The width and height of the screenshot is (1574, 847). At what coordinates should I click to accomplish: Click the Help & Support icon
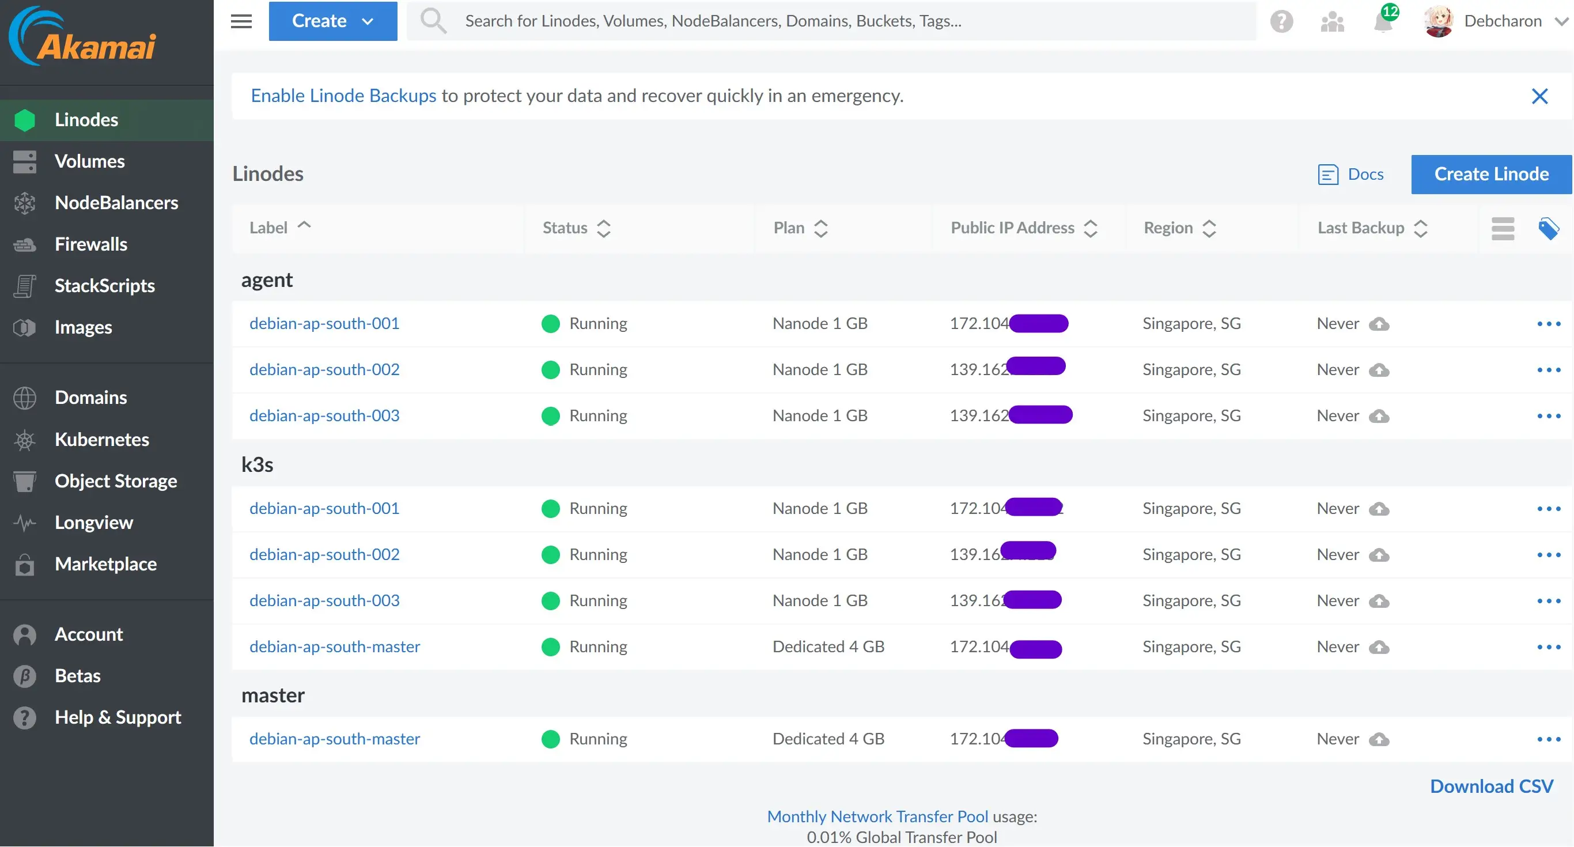(24, 718)
